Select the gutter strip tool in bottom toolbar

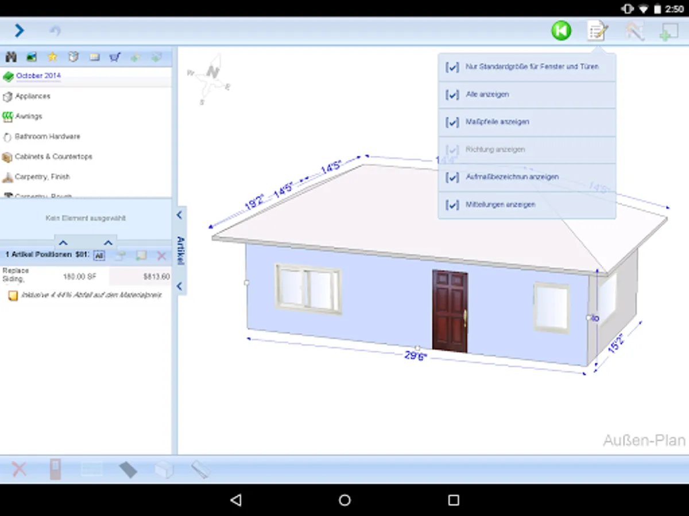tap(200, 470)
